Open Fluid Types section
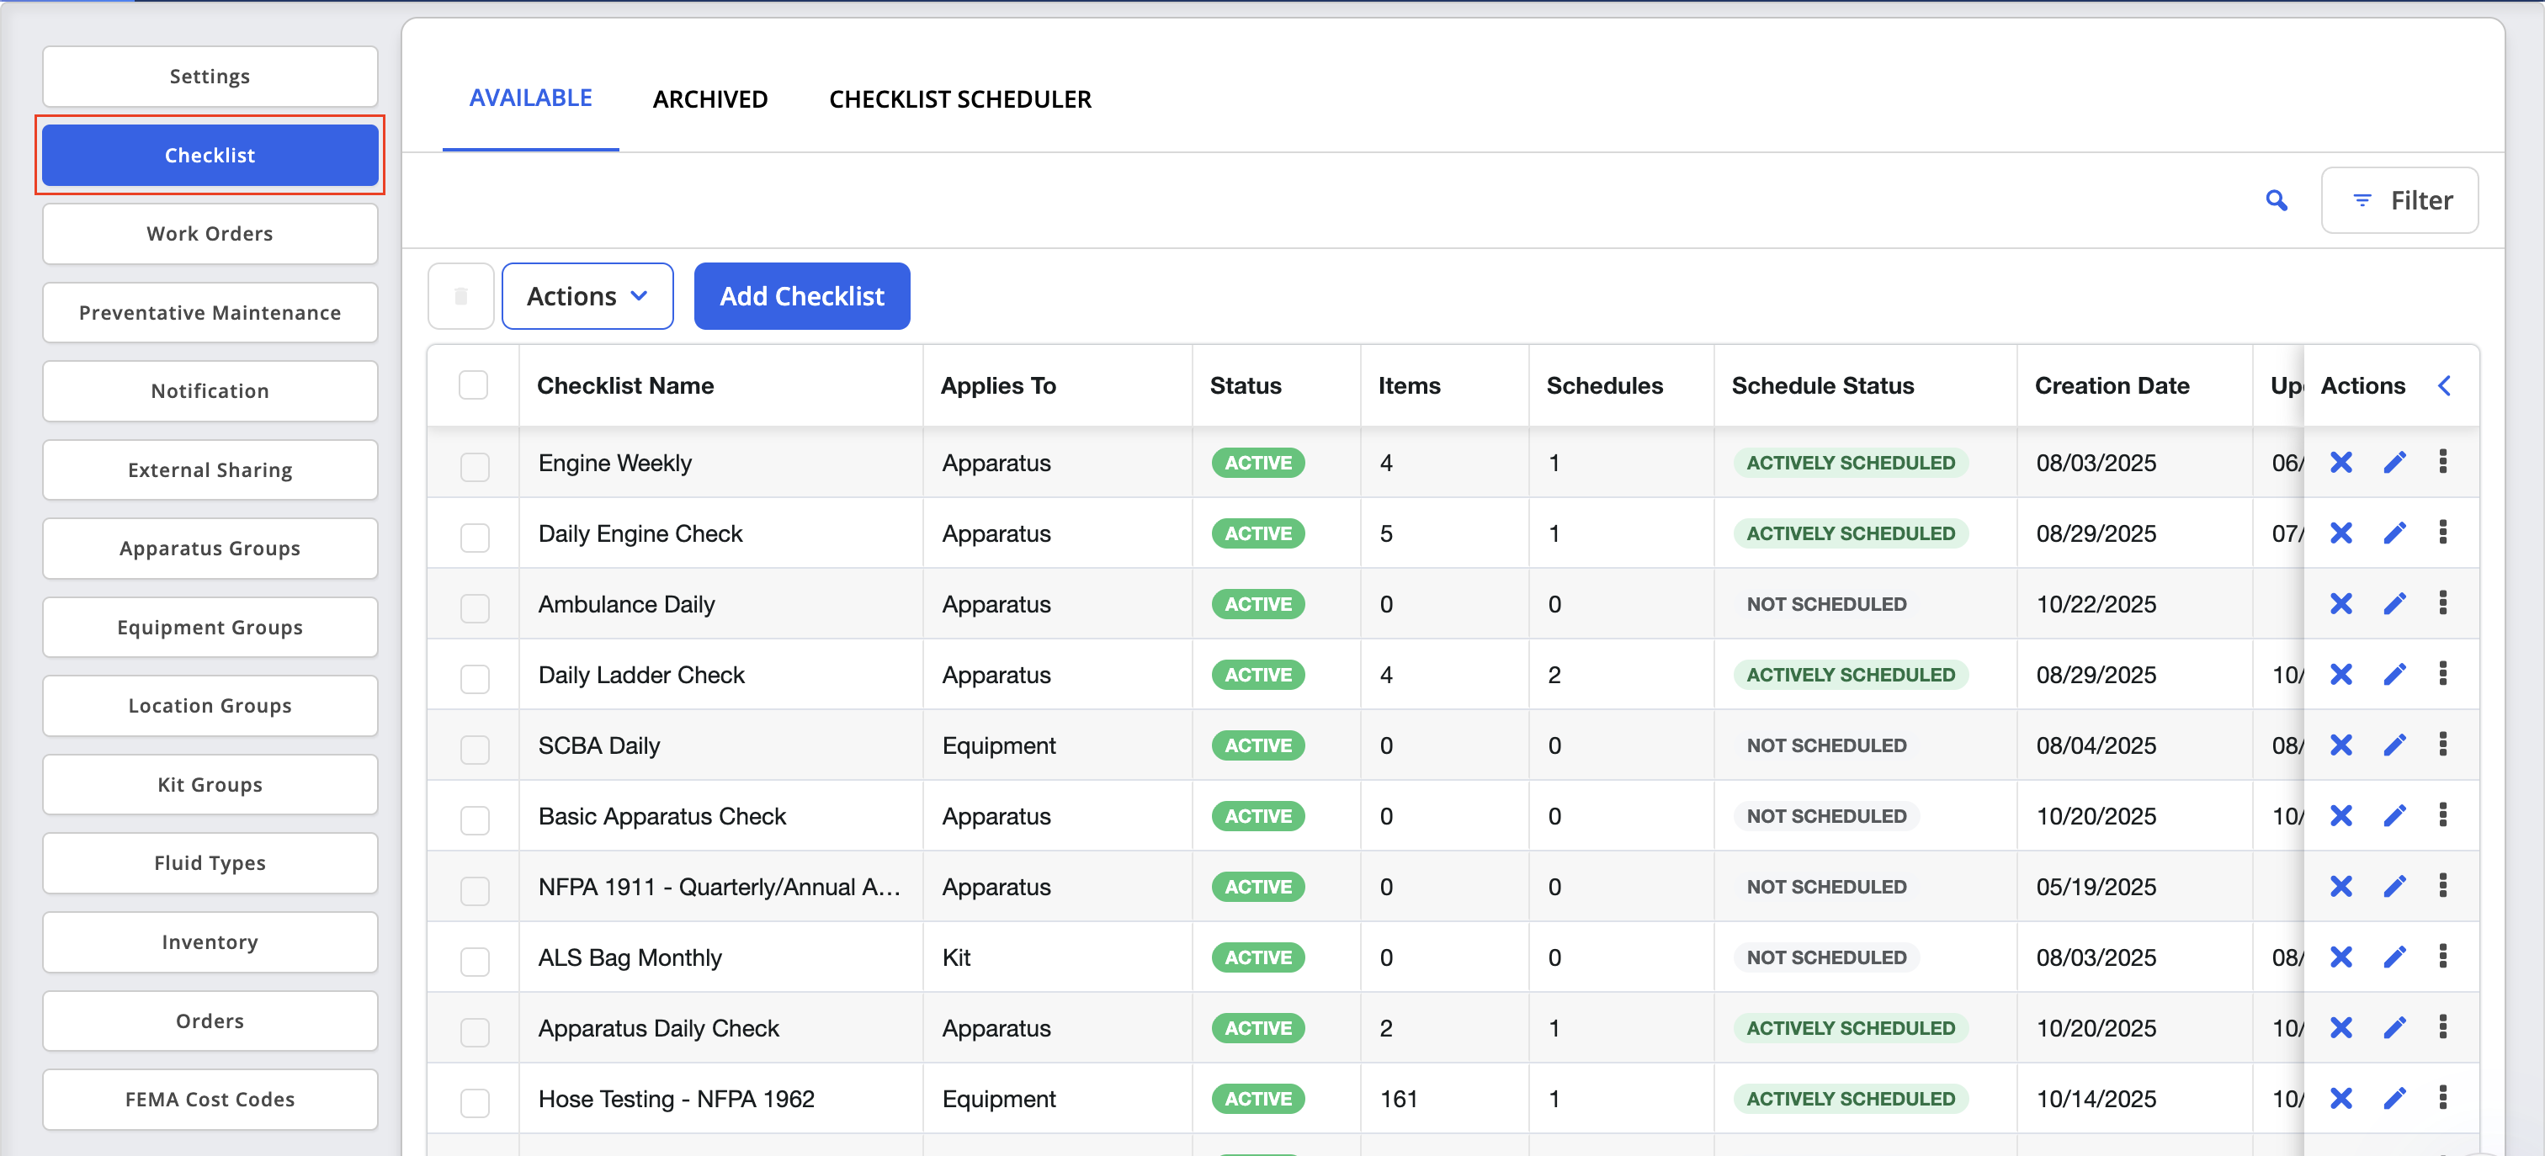The width and height of the screenshot is (2545, 1156). click(210, 863)
